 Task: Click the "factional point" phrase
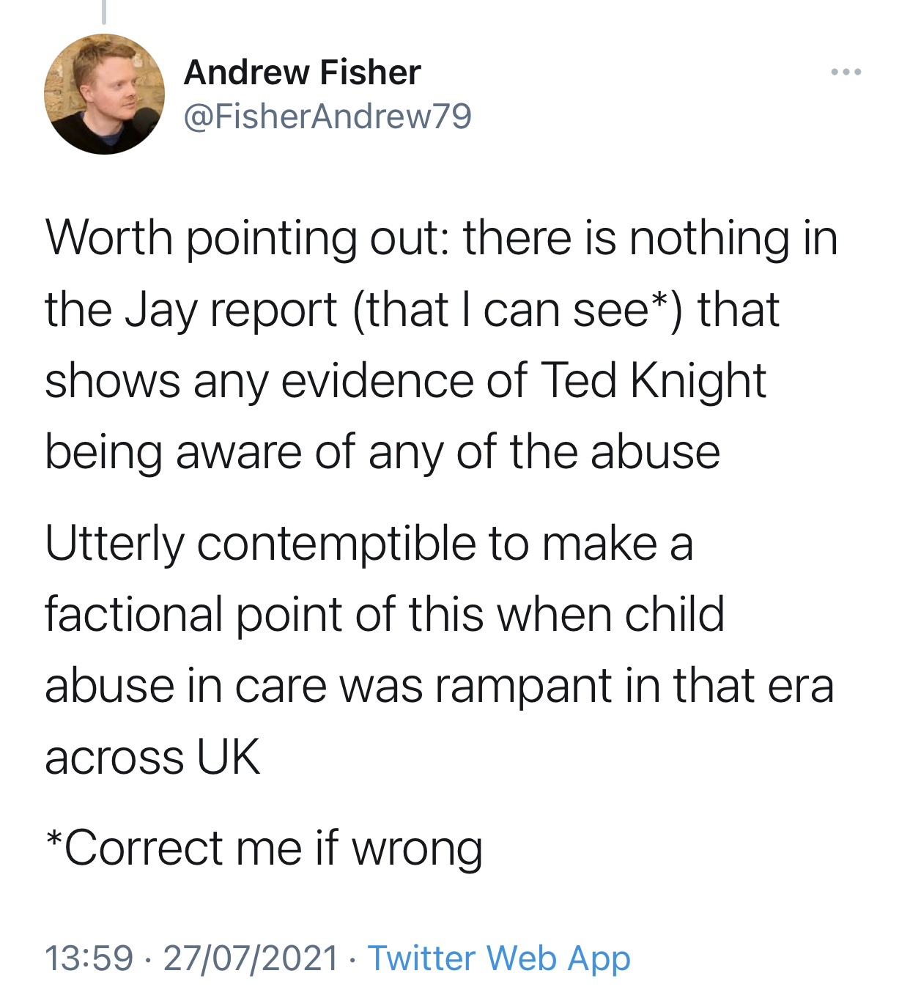pos(193,614)
